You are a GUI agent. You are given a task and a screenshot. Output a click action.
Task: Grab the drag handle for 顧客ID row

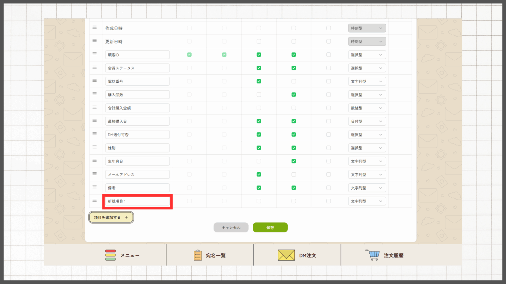pos(95,54)
